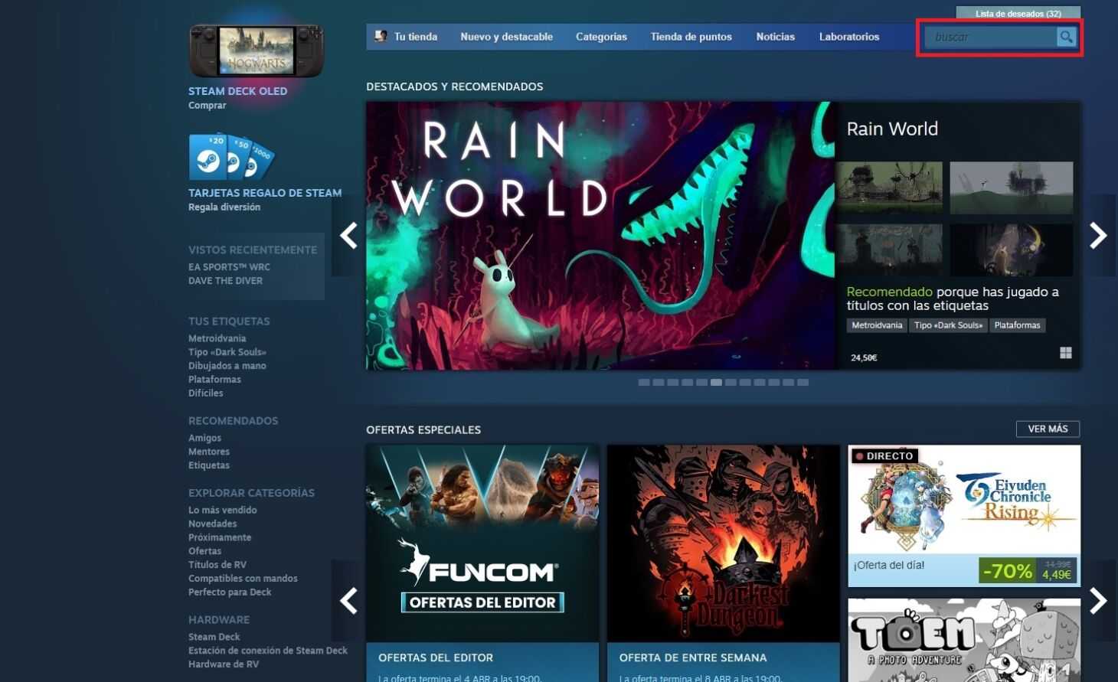Open Funcom Ofertas del Editor card

(482, 563)
